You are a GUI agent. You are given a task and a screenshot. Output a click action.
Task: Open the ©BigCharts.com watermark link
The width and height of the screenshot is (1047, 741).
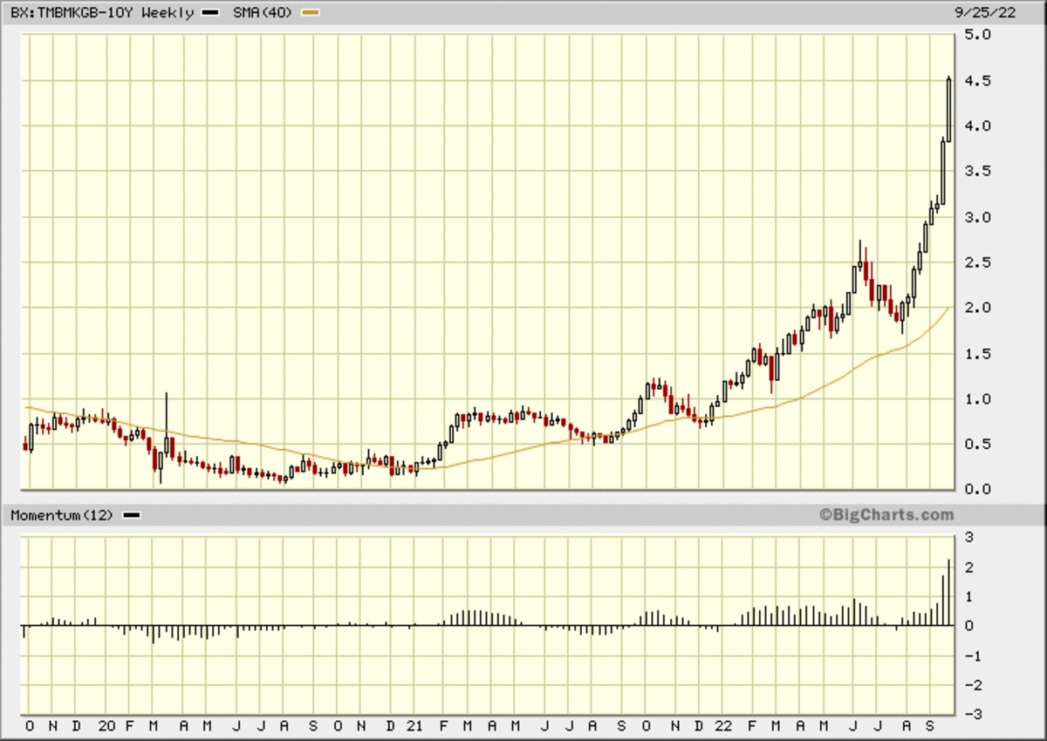click(886, 515)
